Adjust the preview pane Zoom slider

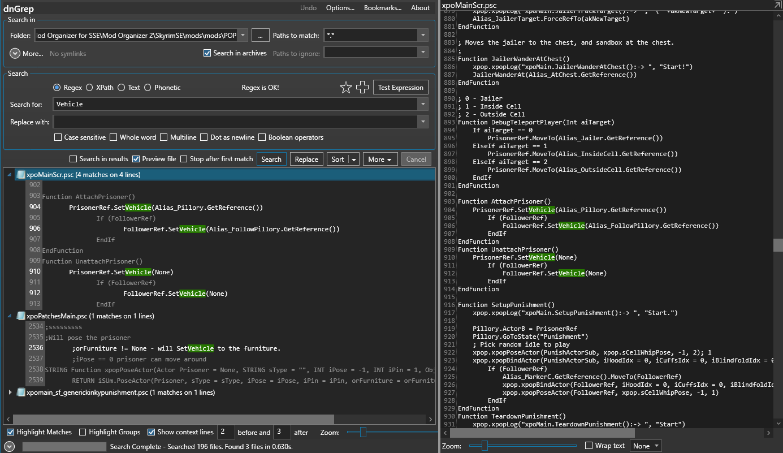pos(485,446)
